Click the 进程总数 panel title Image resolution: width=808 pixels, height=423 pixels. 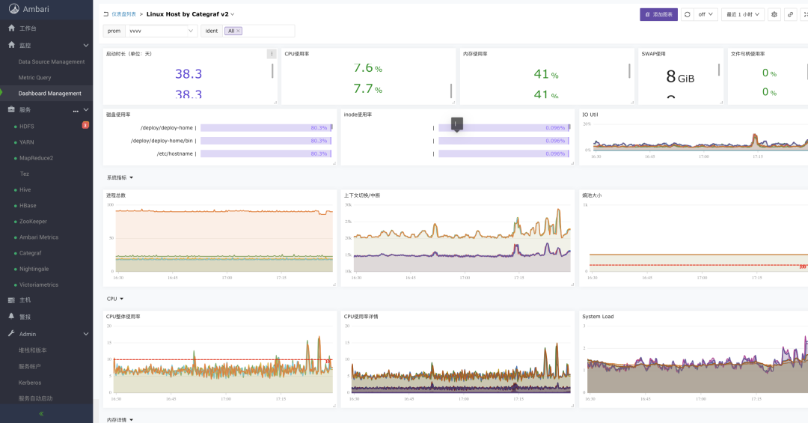(x=116, y=195)
